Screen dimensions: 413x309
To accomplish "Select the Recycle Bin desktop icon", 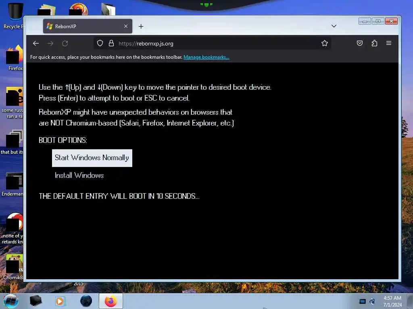I will (13, 16).
